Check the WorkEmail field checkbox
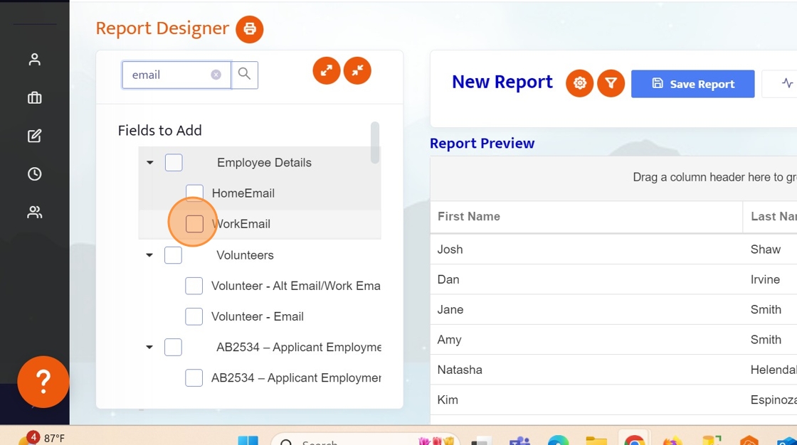 (194, 224)
